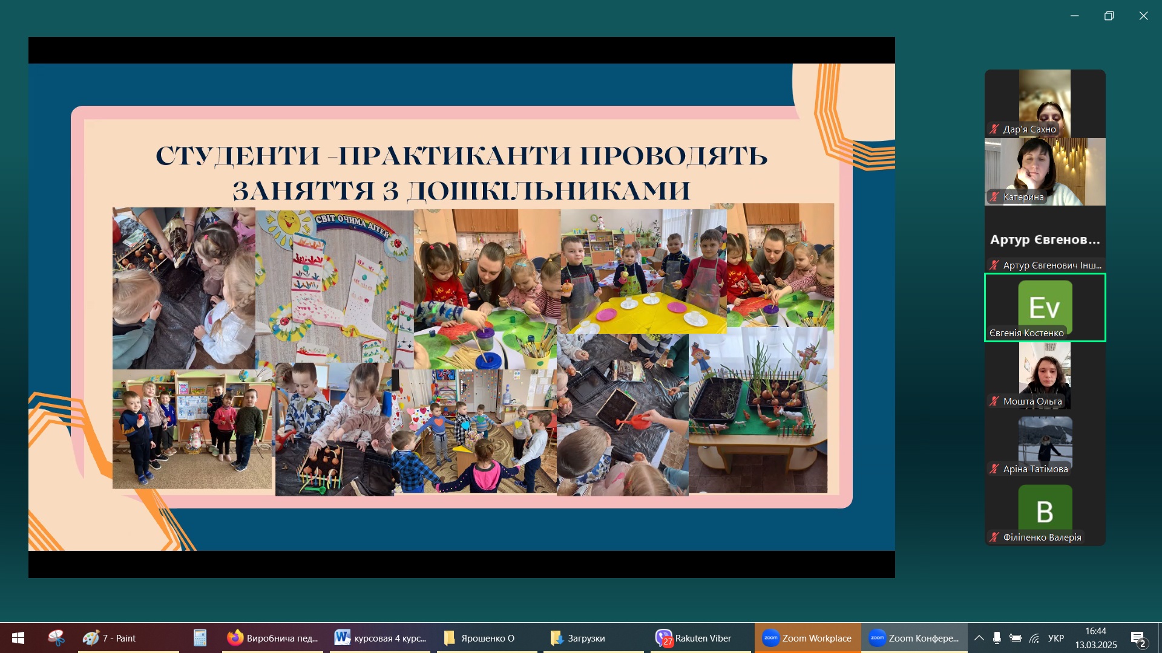
Task: Toggle the УКР keyboard language indicator
Action: pos(1055,638)
